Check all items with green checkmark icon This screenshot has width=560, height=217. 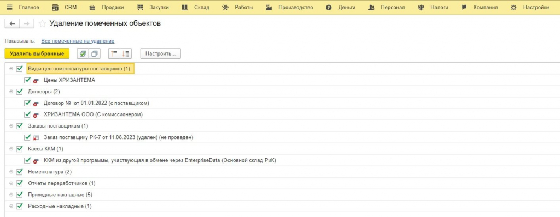point(83,53)
